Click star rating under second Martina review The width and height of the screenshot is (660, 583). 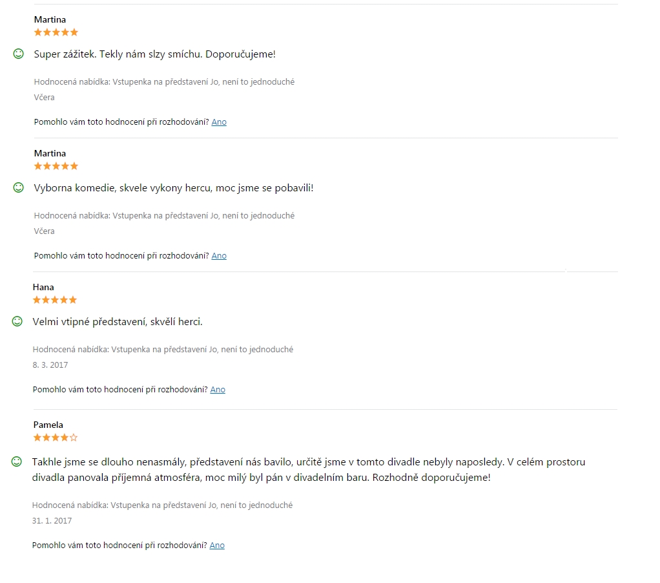[56, 166]
